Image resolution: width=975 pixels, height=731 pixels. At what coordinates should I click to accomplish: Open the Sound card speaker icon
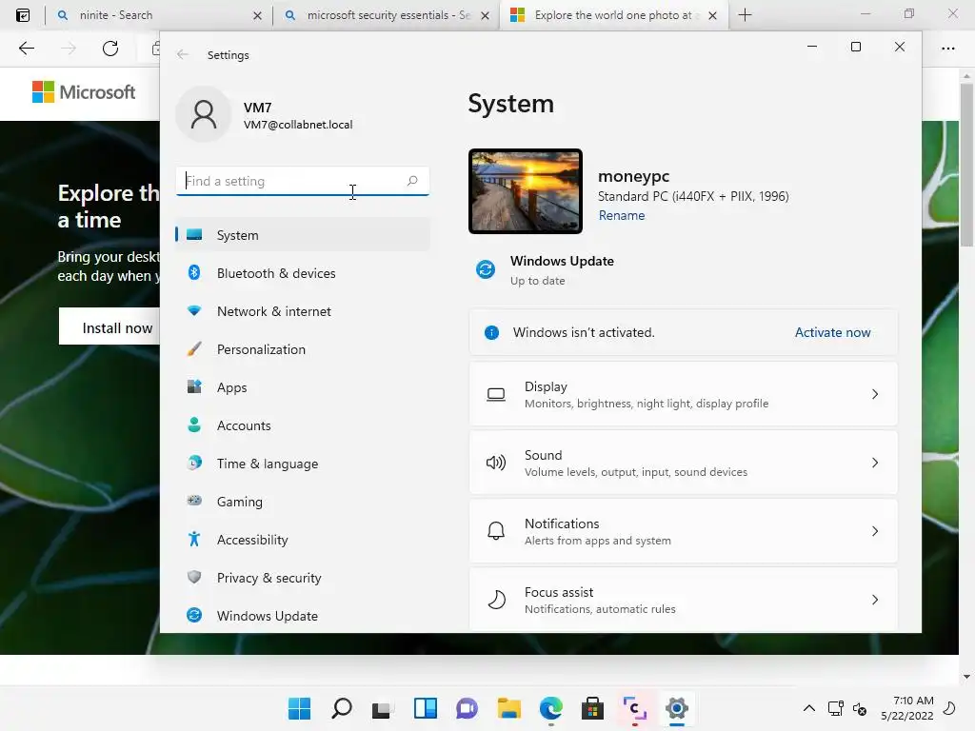495,463
